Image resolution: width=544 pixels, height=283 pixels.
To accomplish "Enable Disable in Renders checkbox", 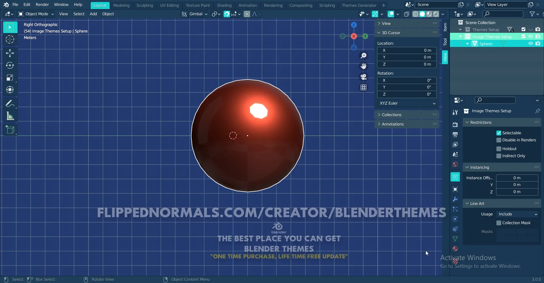I will (x=499, y=140).
